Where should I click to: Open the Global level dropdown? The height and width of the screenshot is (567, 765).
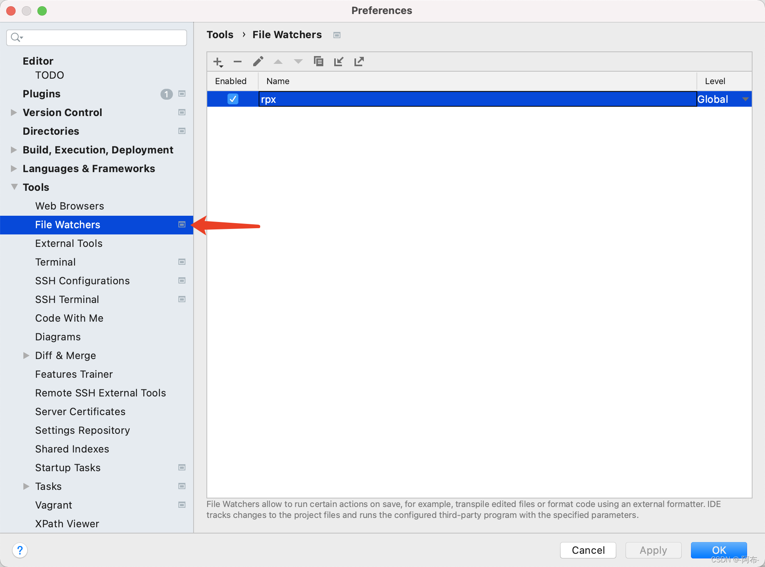pos(745,99)
